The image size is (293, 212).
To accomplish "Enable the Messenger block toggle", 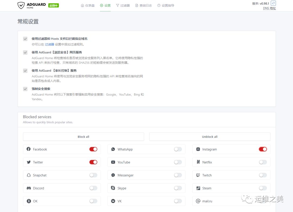I will pyautogui.click(x=178, y=175).
